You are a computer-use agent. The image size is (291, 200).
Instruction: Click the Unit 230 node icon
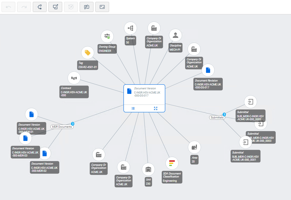(148, 169)
